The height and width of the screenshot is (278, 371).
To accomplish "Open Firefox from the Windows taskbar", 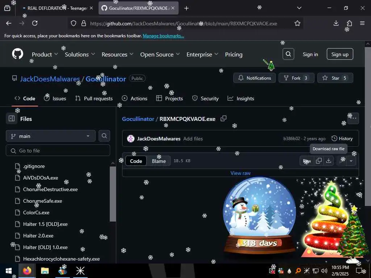I will pyautogui.click(x=27, y=271).
